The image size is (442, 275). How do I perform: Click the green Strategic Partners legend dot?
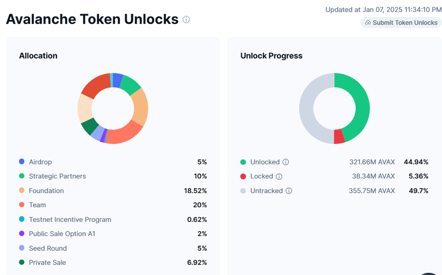tap(22, 176)
